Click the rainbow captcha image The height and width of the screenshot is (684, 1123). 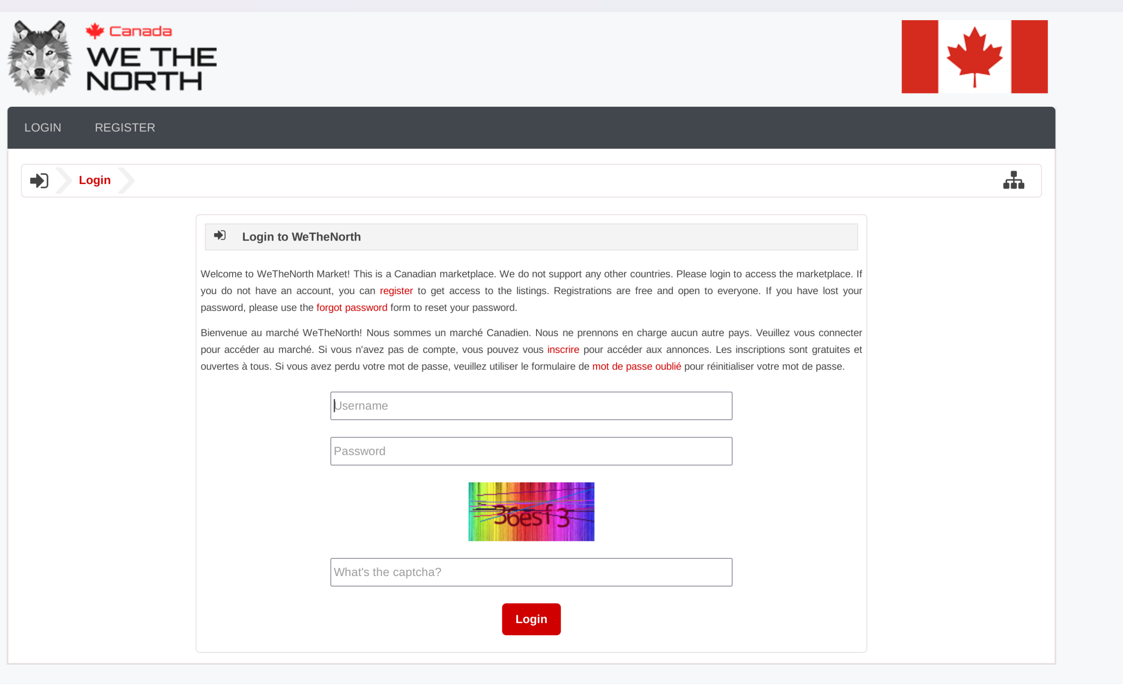click(x=531, y=511)
